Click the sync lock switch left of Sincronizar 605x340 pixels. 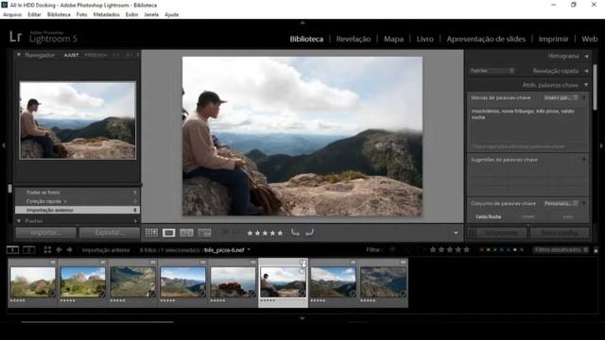pos(472,232)
